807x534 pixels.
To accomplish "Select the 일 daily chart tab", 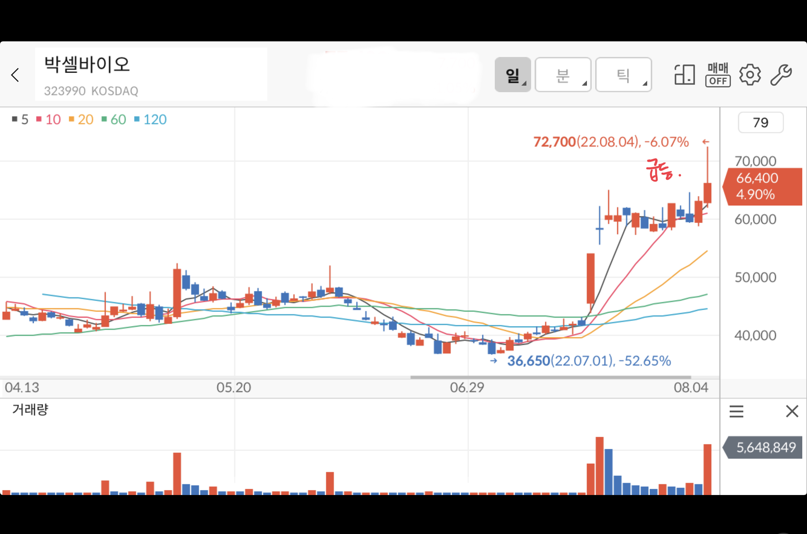I will [x=513, y=75].
